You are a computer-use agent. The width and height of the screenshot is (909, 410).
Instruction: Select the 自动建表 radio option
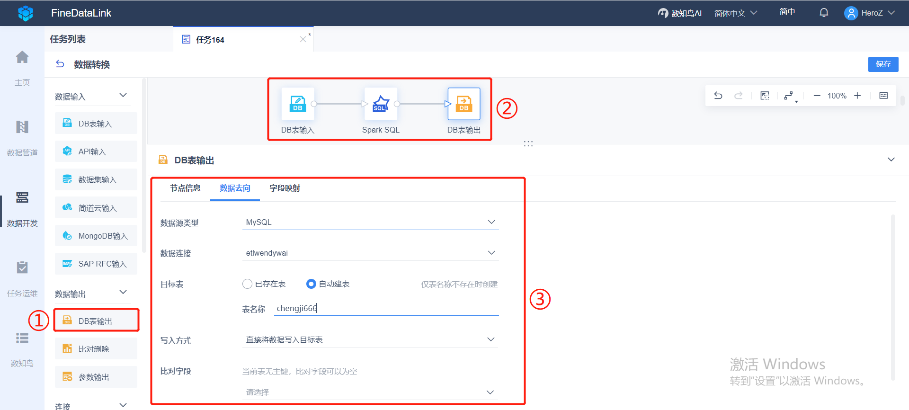point(311,284)
